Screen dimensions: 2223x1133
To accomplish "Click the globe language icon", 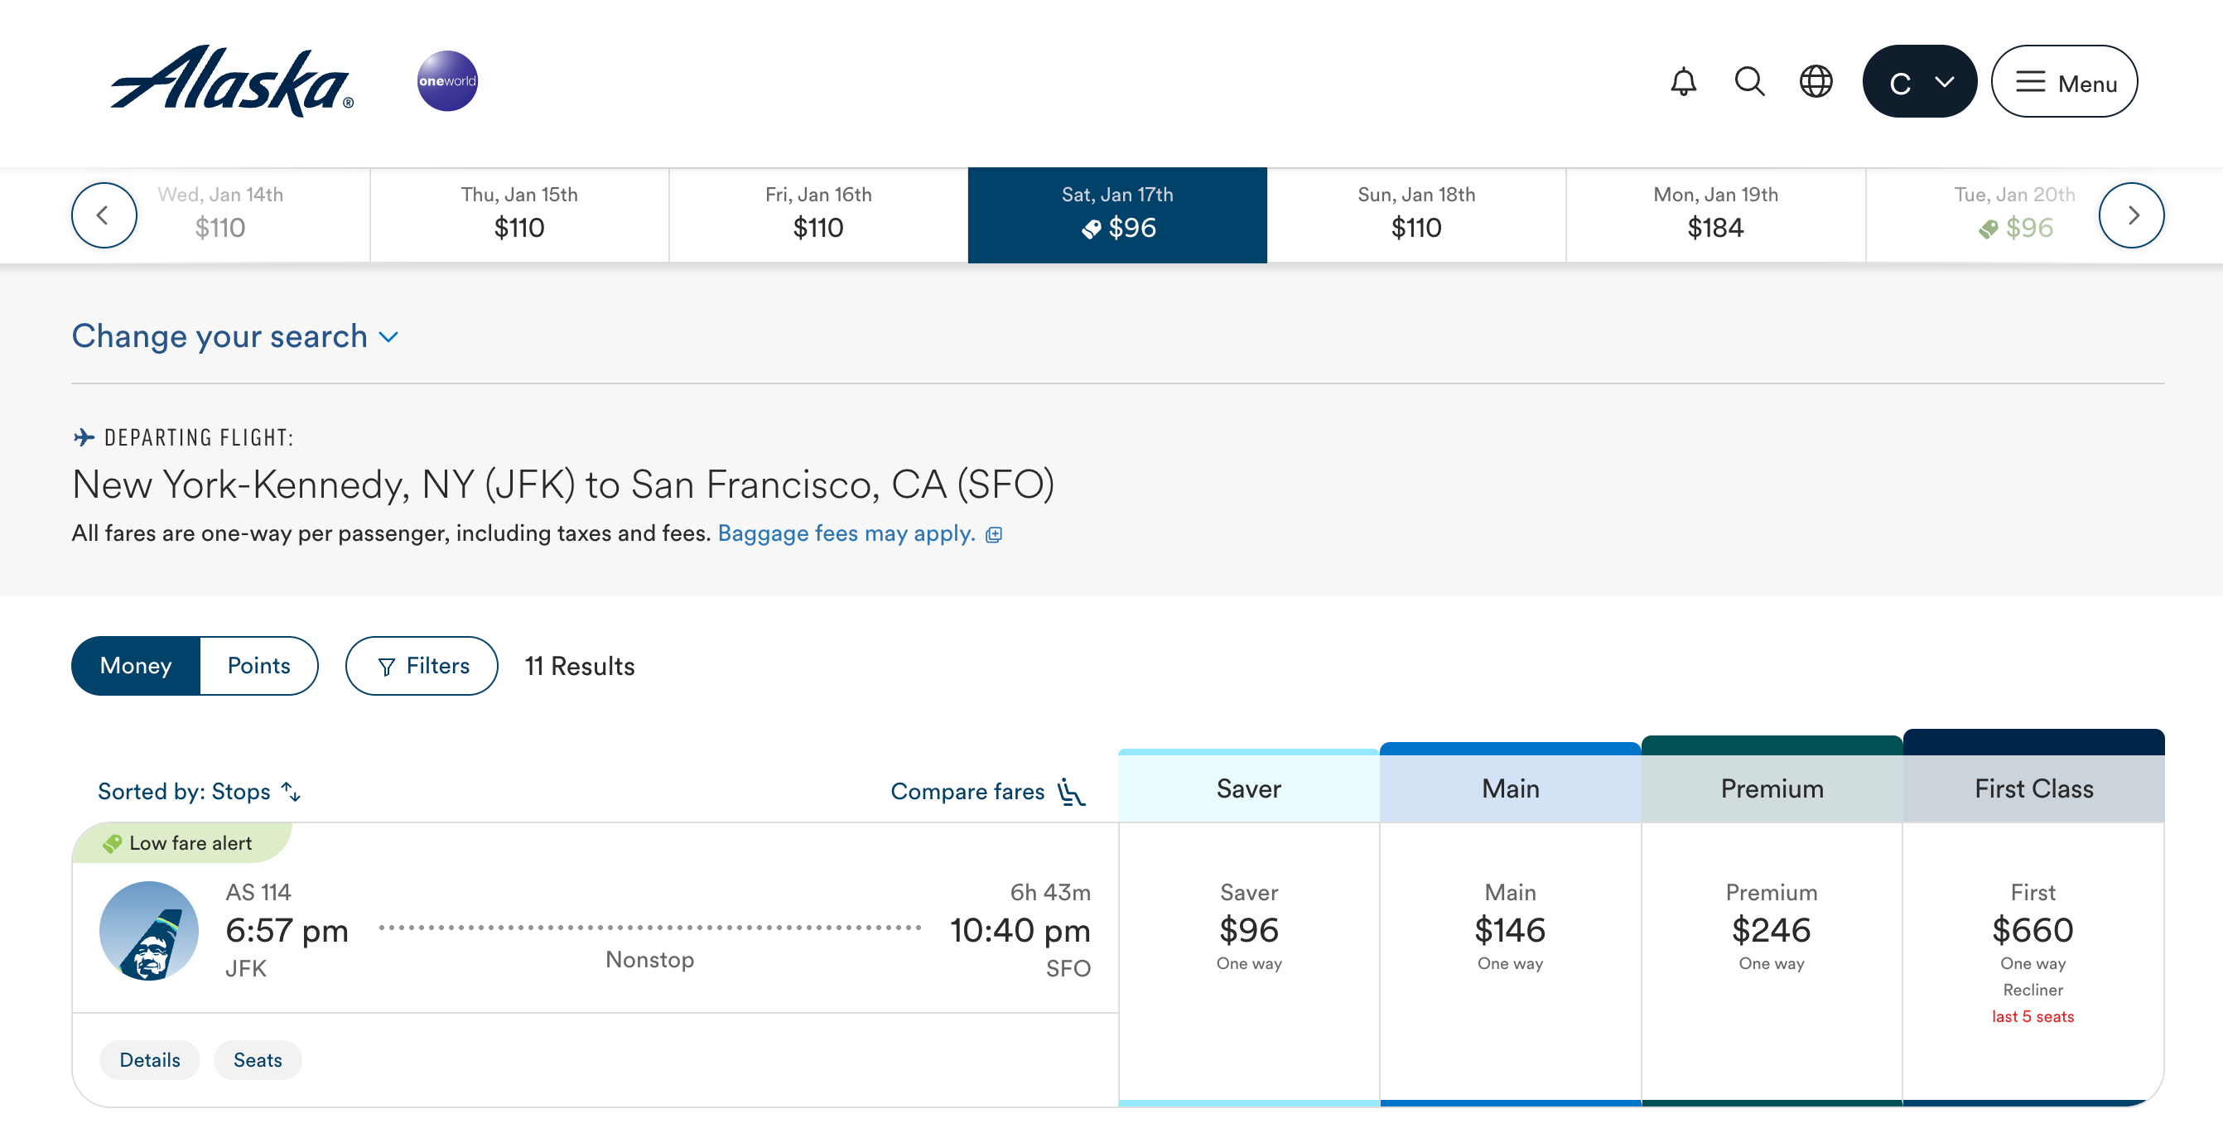I will [1816, 82].
